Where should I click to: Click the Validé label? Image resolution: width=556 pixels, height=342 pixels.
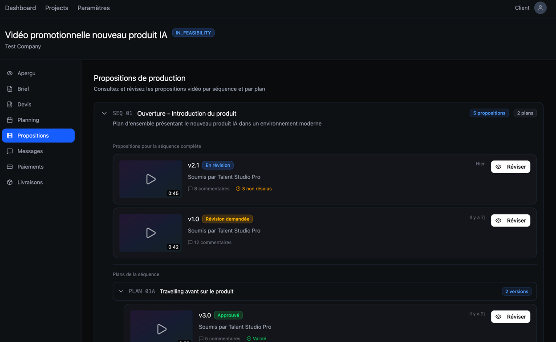[x=260, y=339]
